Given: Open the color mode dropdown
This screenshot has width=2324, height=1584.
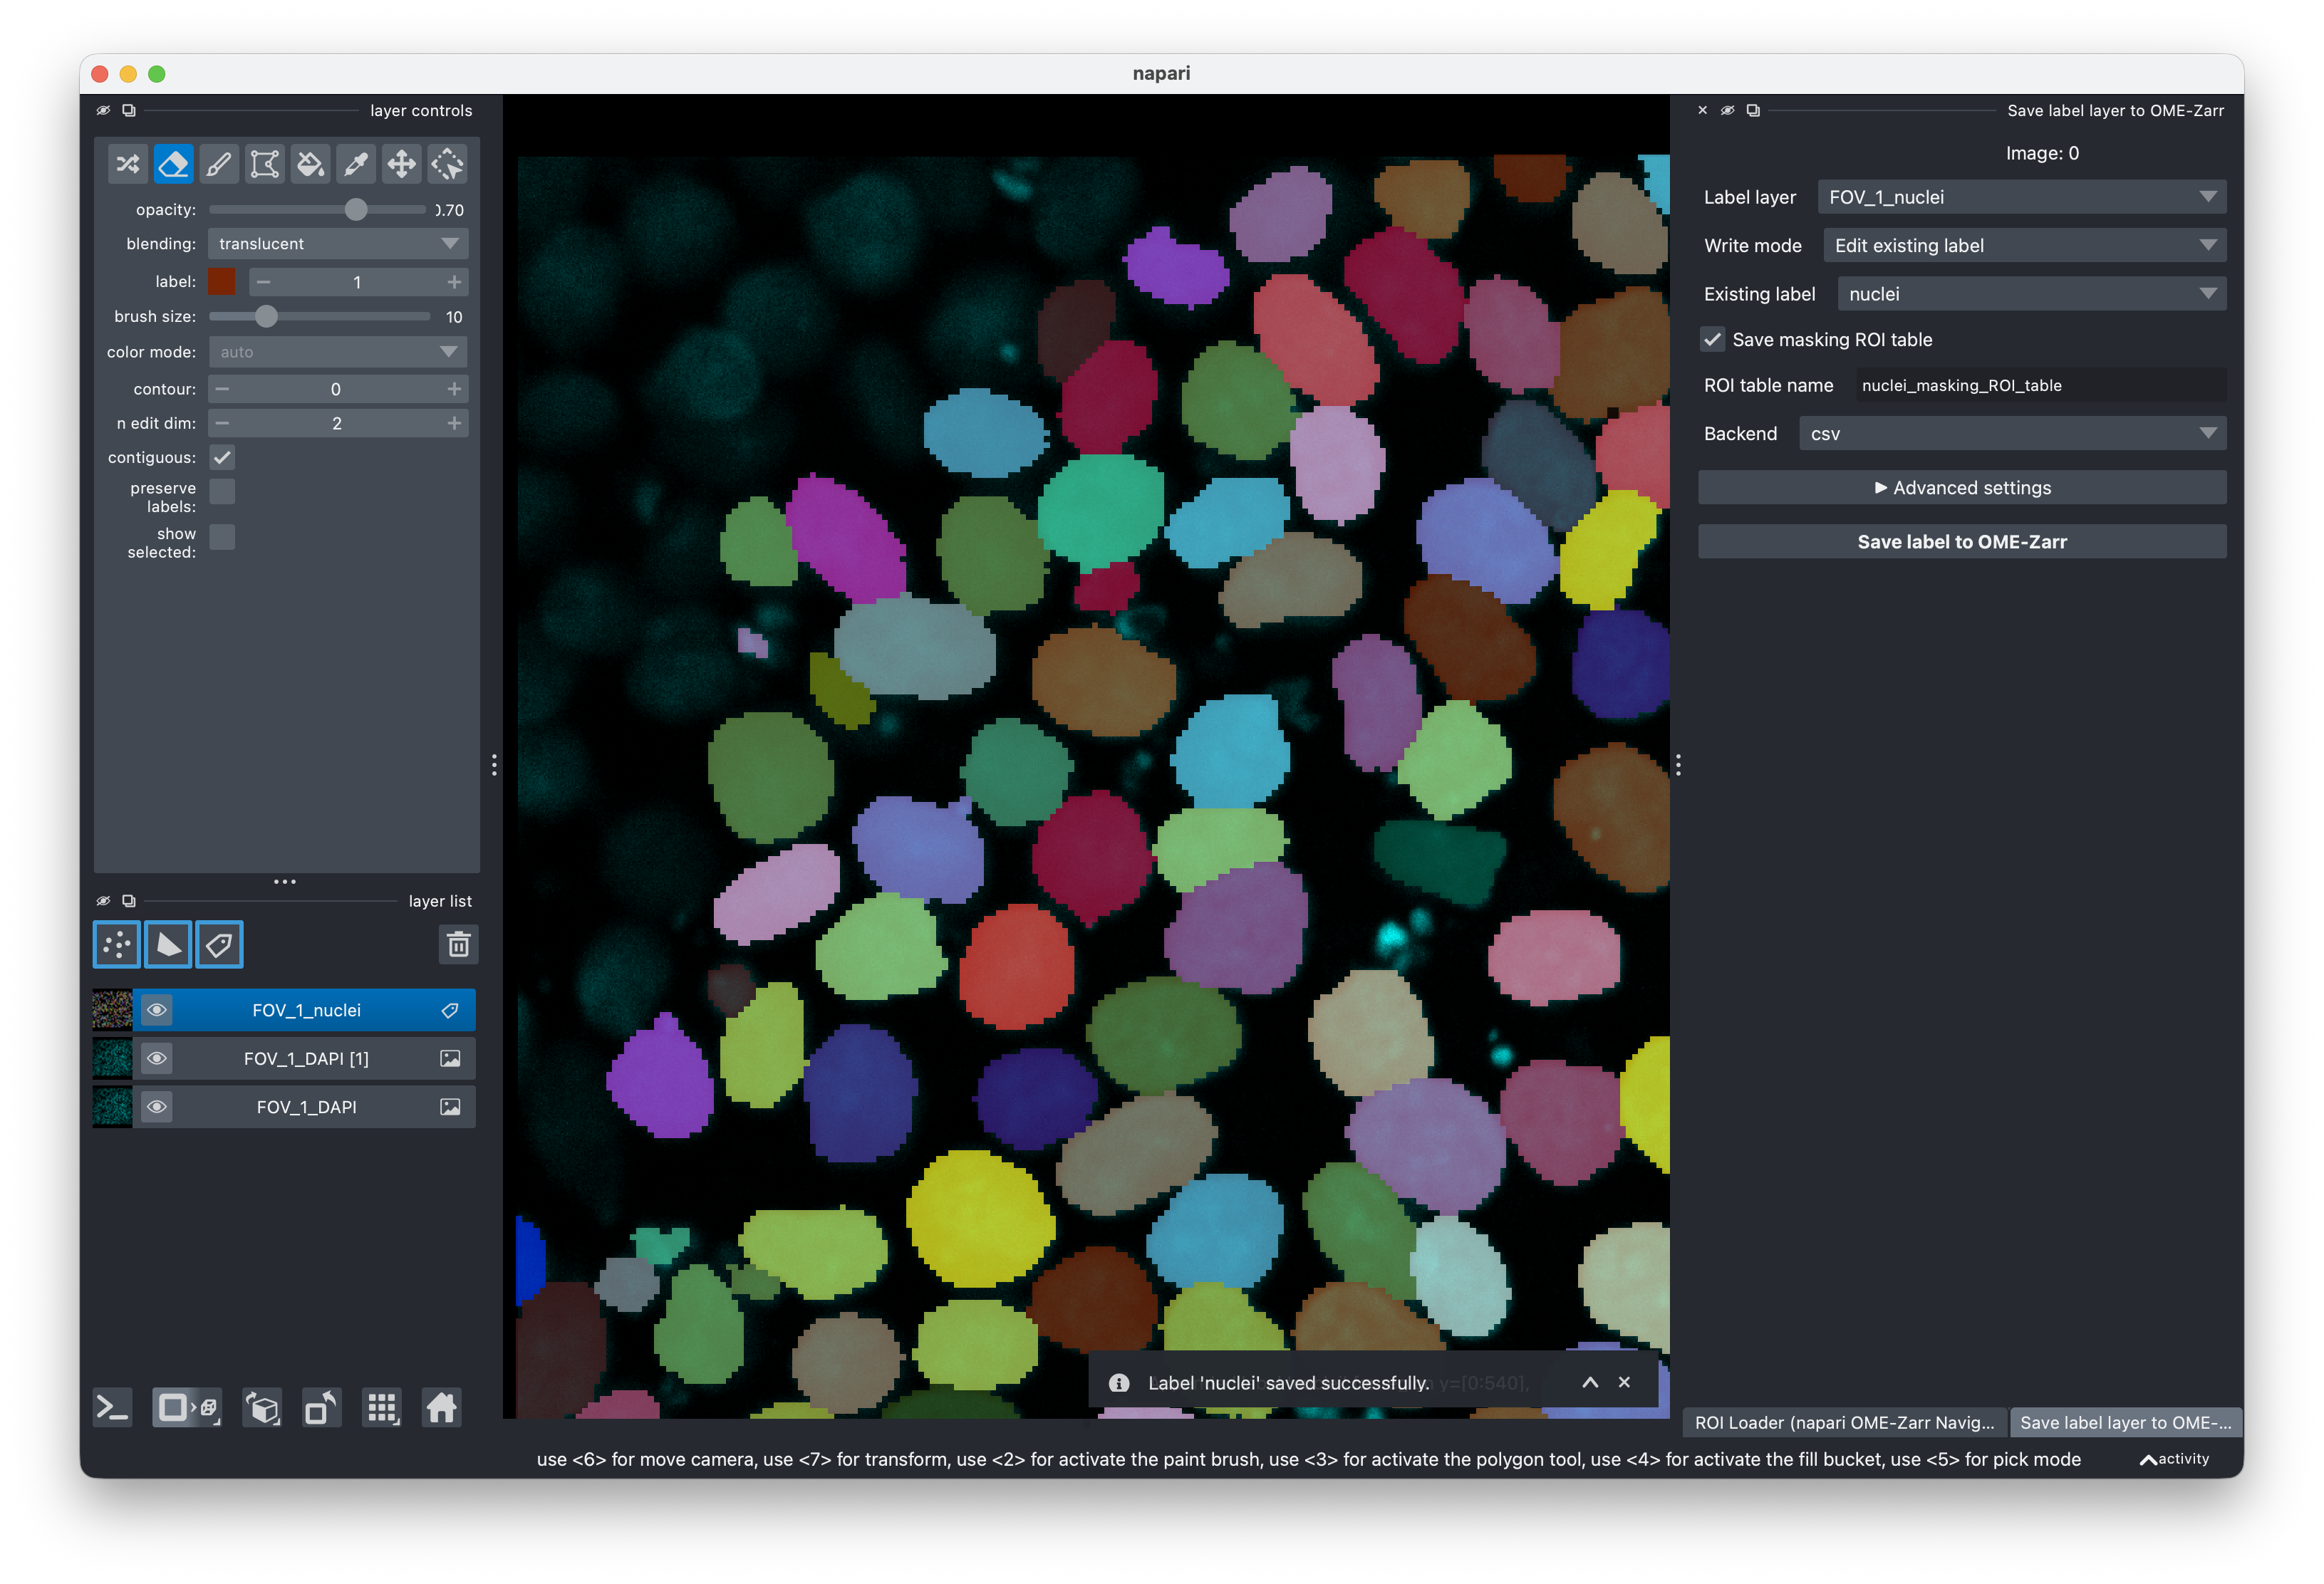Looking at the screenshot, I should [338, 351].
